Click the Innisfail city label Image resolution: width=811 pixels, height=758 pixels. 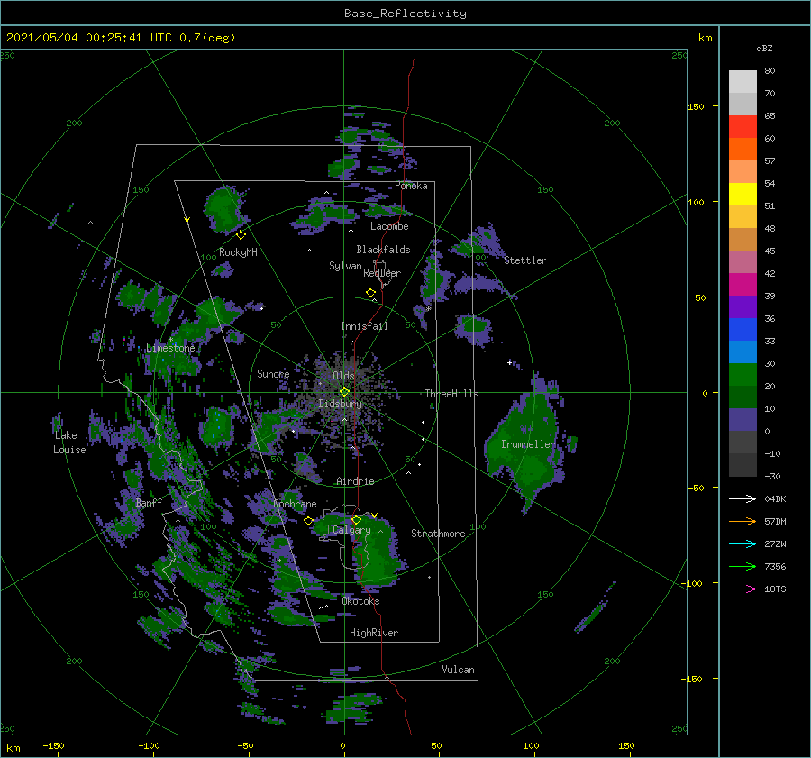tap(364, 326)
